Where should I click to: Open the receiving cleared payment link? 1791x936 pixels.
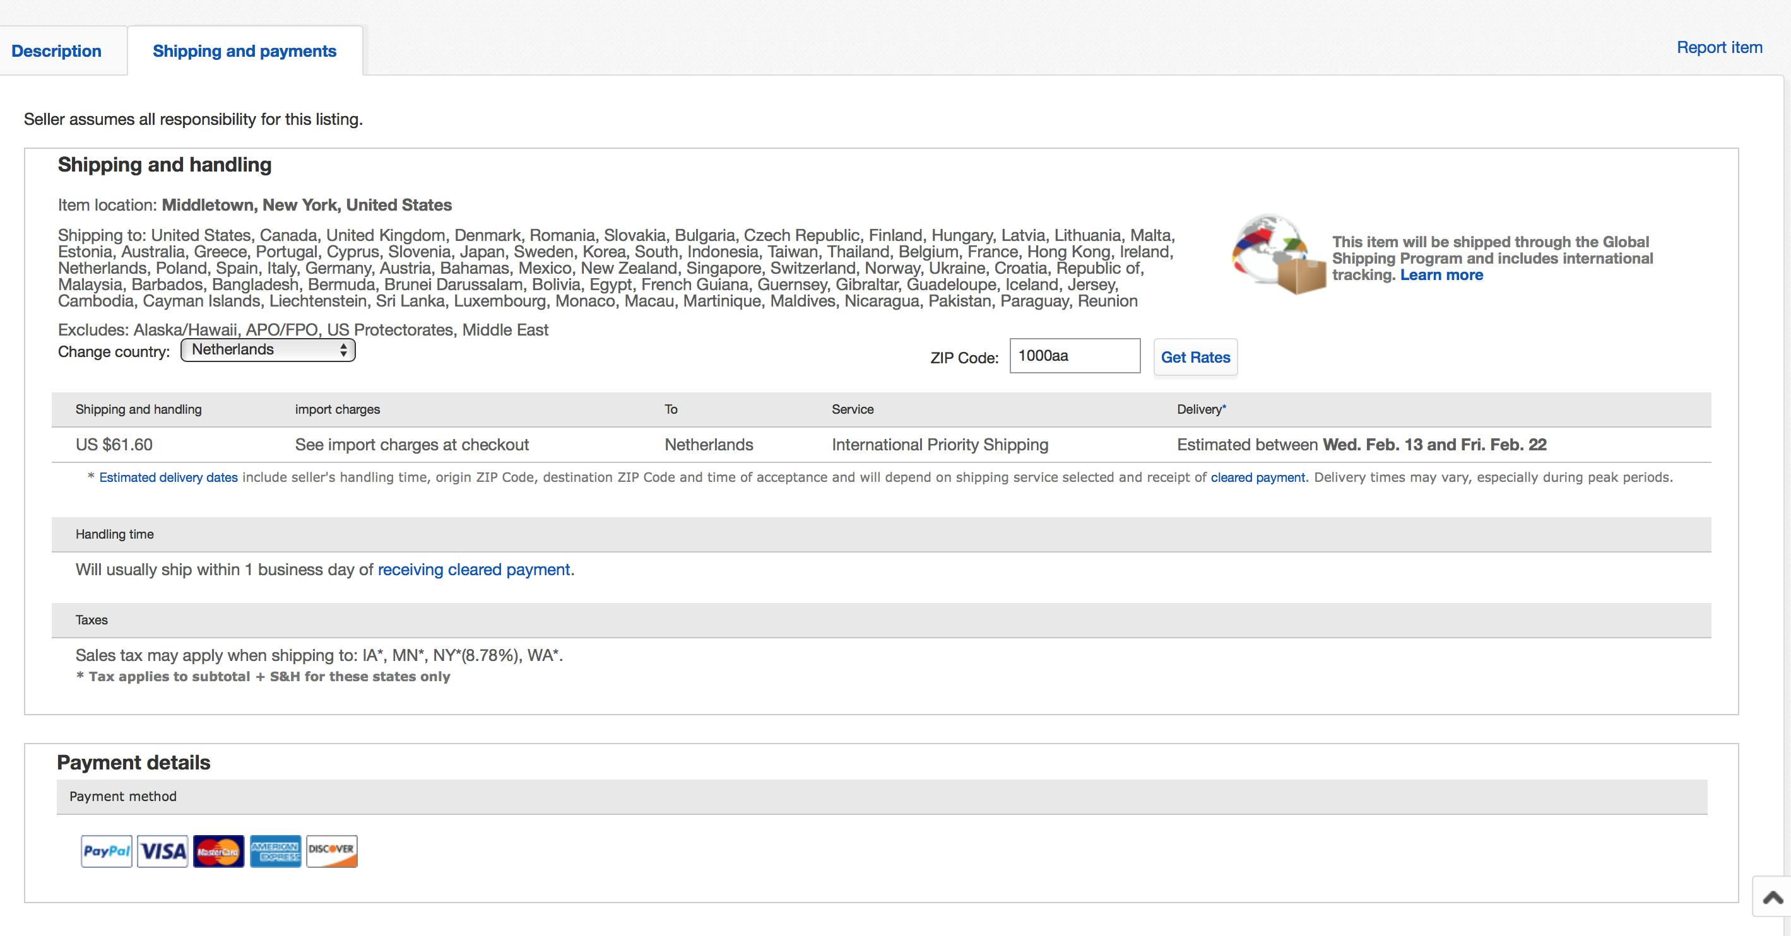pyautogui.click(x=475, y=569)
